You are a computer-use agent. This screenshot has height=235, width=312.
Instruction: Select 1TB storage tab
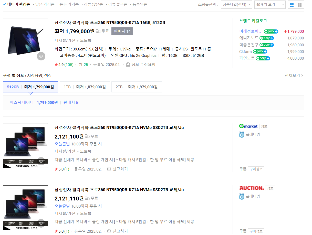[85, 87]
